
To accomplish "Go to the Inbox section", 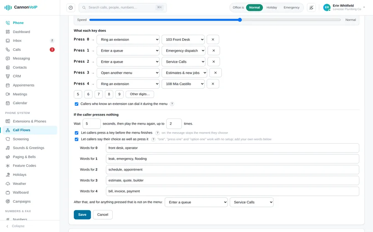I will 30,41.
